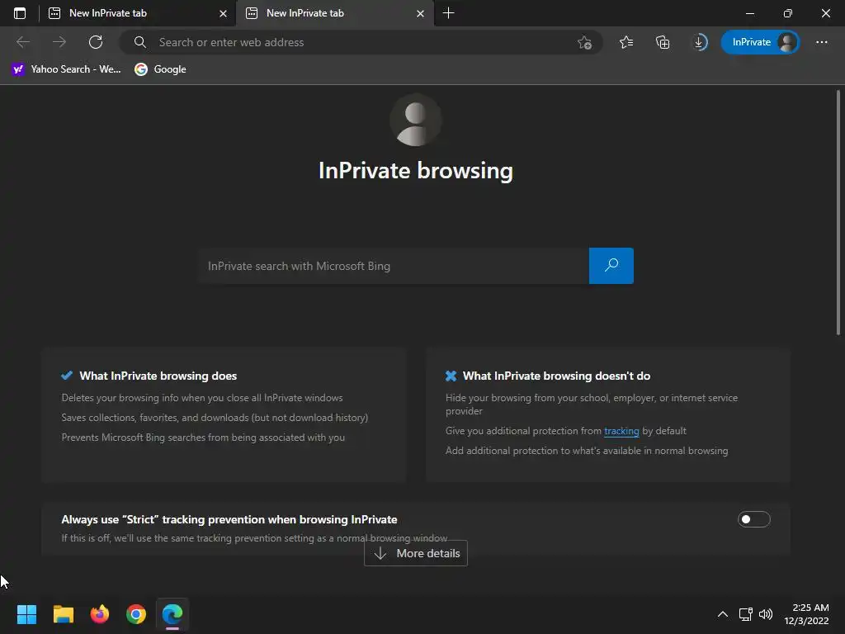The width and height of the screenshot is (845, 634).
Task: Launch File Explorer from taskbar
Action: pos(63,614)
